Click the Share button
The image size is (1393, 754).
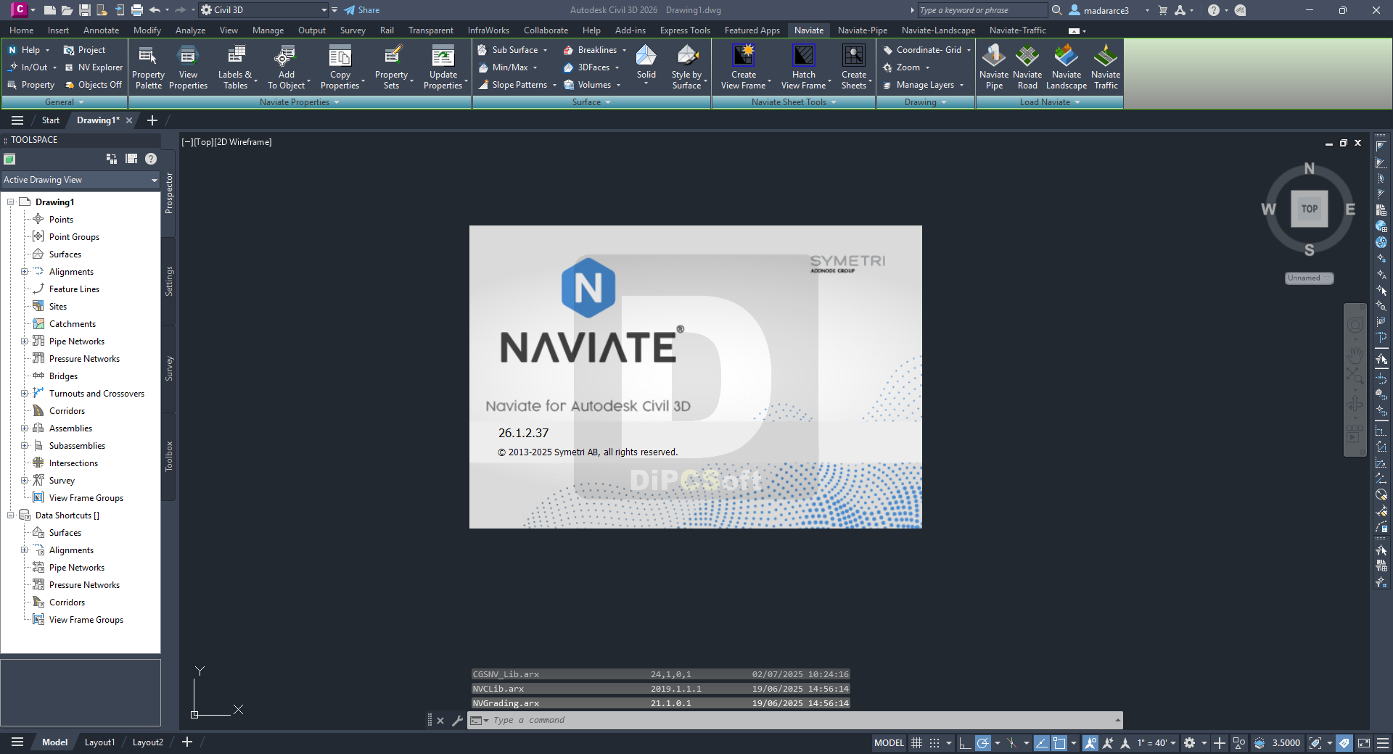362,10
